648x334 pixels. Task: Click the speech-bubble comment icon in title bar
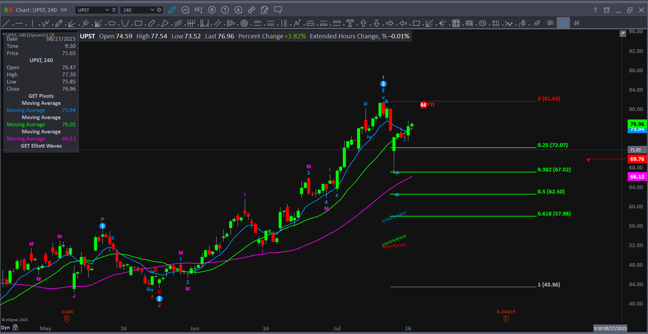coord(278,10)
